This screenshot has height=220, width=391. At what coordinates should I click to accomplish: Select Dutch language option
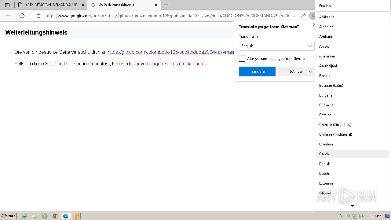352,174
